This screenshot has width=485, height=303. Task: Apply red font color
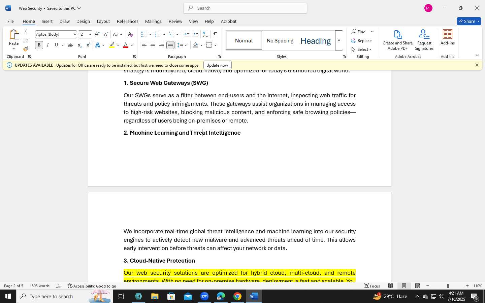coord(126,45)
